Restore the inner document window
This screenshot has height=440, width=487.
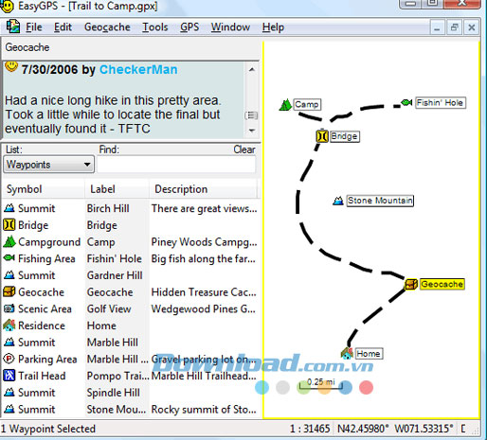(455, 27)
